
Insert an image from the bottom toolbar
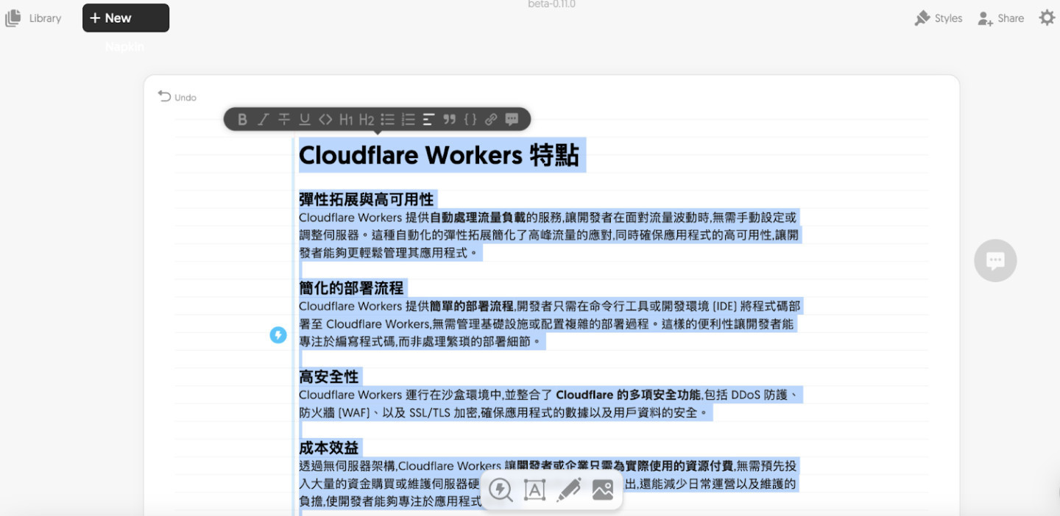click(602, 490)
